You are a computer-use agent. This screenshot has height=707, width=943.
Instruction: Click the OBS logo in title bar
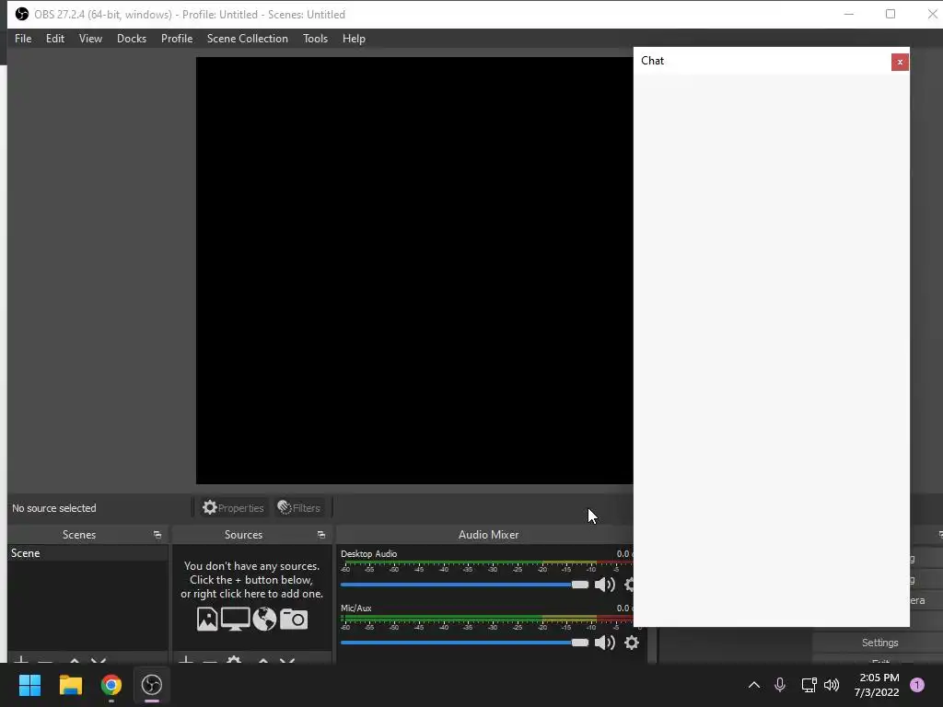click(x=22, y=14)
